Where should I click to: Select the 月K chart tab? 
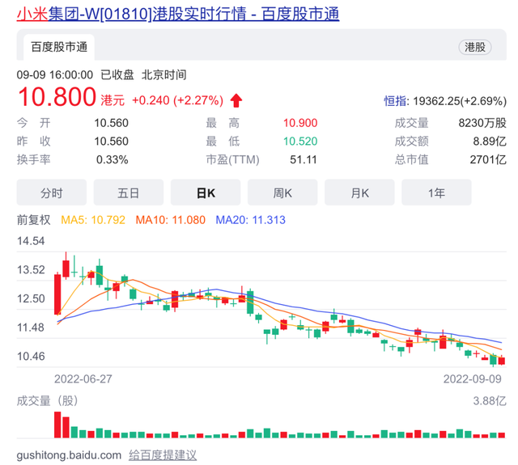359,192
